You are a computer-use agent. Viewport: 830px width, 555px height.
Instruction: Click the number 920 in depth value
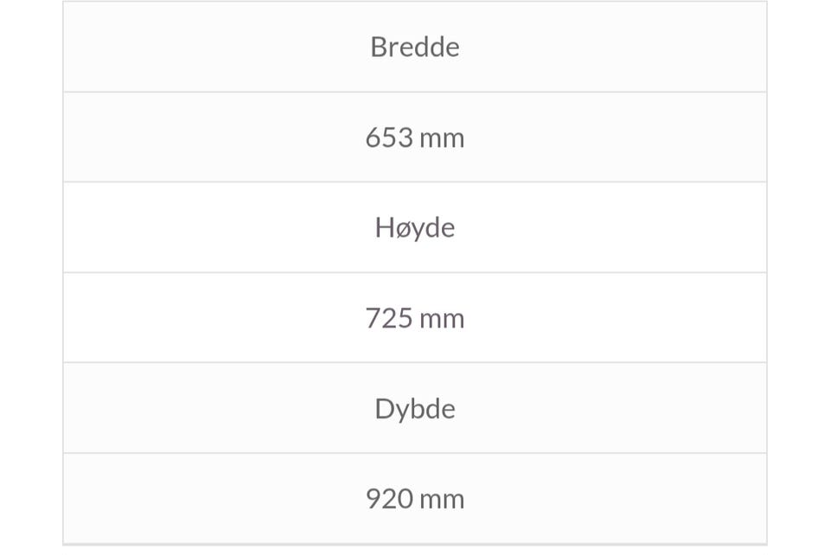[x=389, y=499]
